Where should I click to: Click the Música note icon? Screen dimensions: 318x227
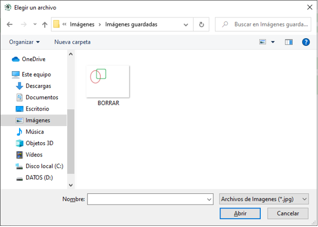pos(20,132)
